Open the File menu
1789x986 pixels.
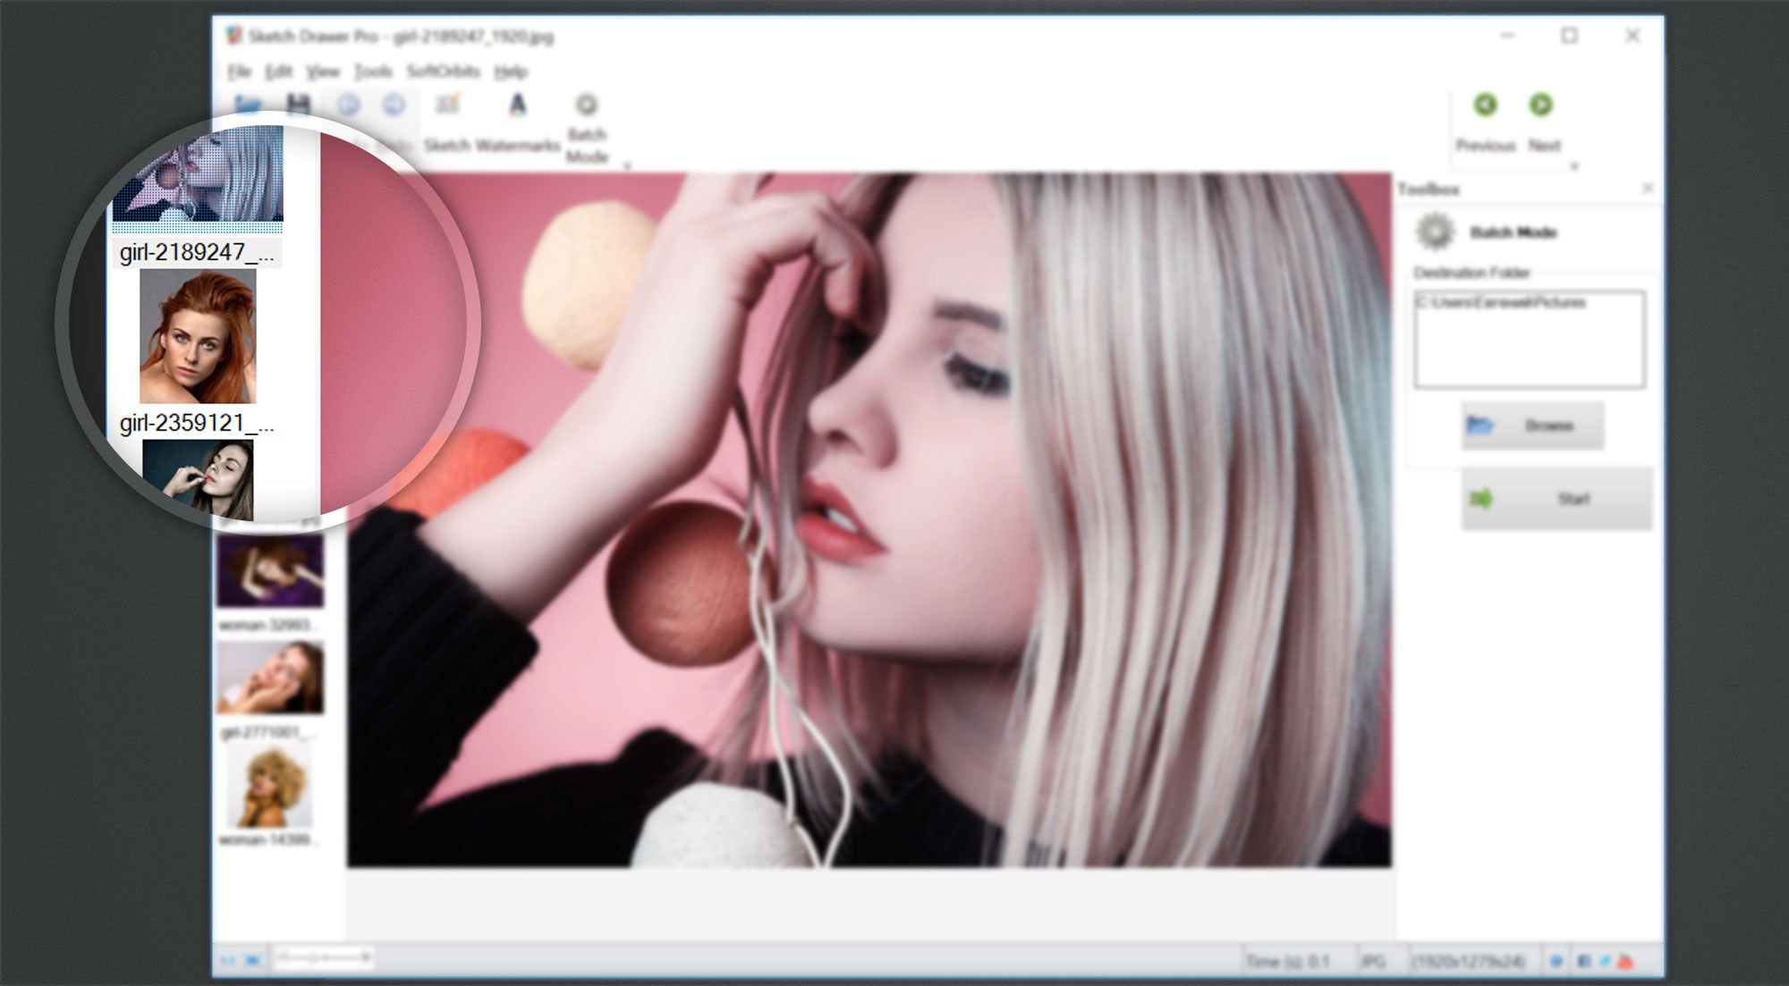239,72
